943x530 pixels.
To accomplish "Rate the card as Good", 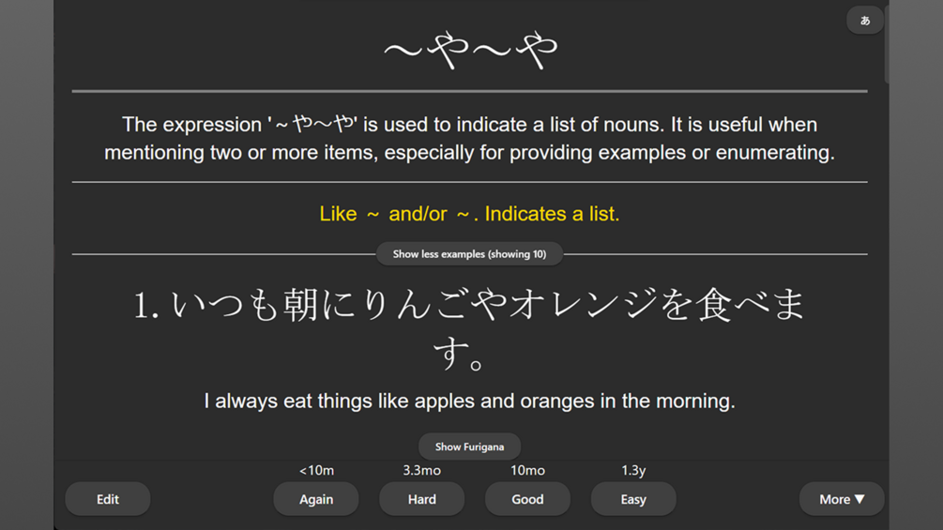I will pos(527,499).
